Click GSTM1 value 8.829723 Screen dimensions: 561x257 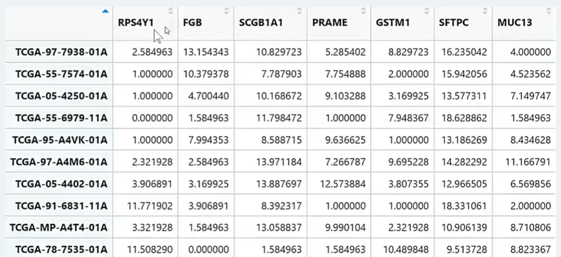click(x=408, y=52)
